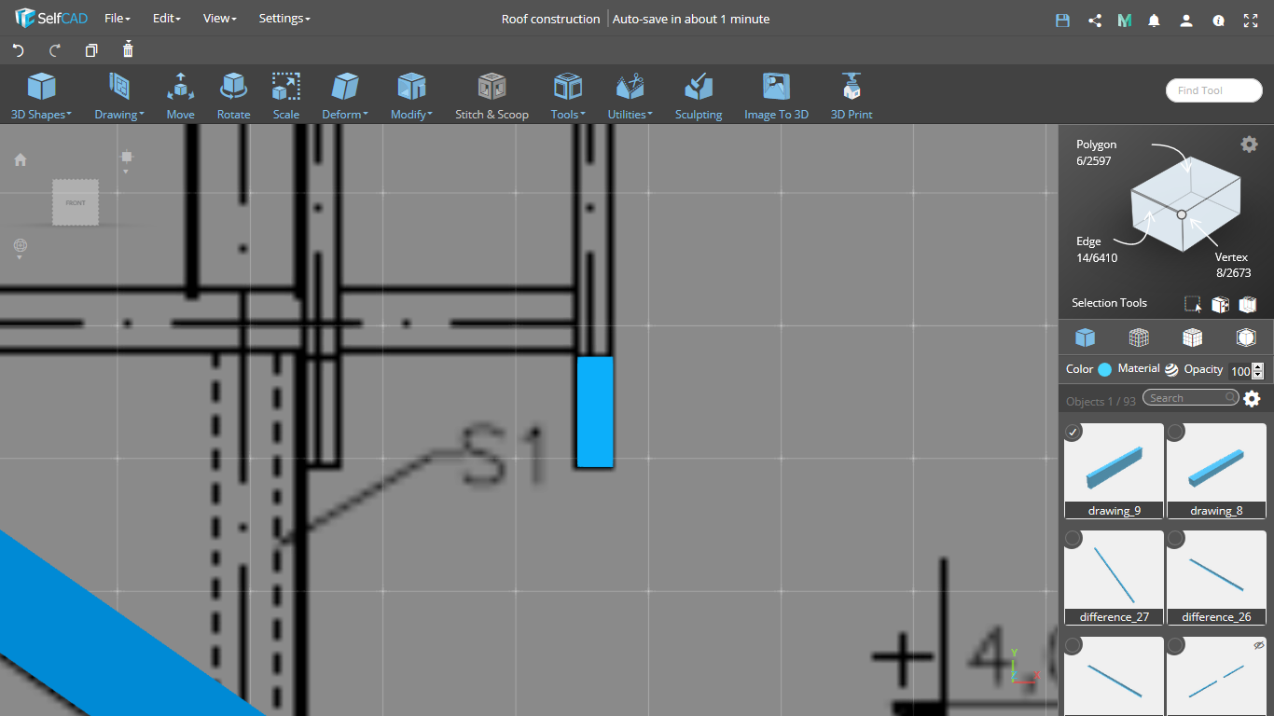Screen dimensions: 1274x716
Task: Check the drawing_8 object selector
Action: [1176, 432]
